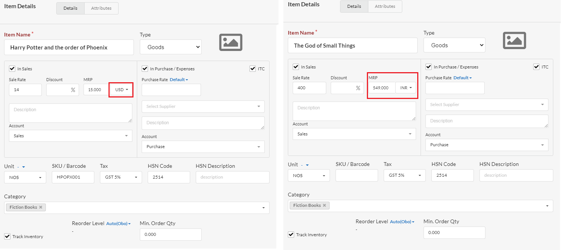Click Discount percent field in God of Small Things form
563x250 pixels.
347,88
